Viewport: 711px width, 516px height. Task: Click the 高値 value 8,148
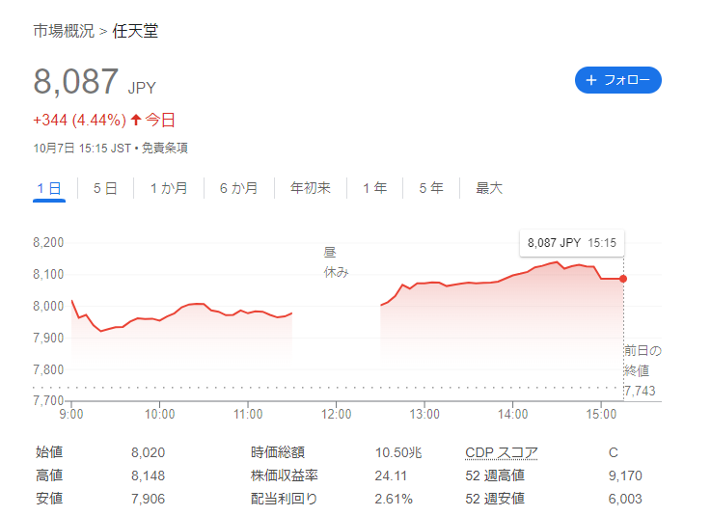coord(148,475)
